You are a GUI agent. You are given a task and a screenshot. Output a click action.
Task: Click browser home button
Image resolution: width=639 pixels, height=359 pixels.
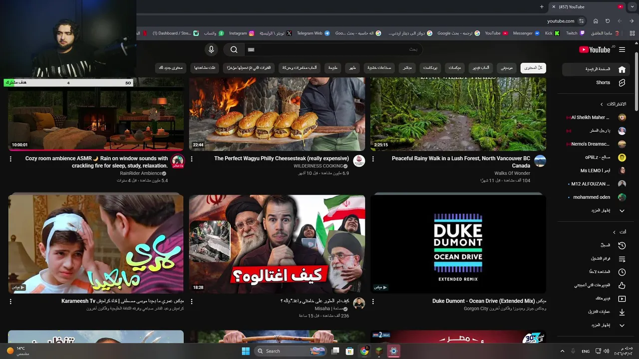[596, 21]
